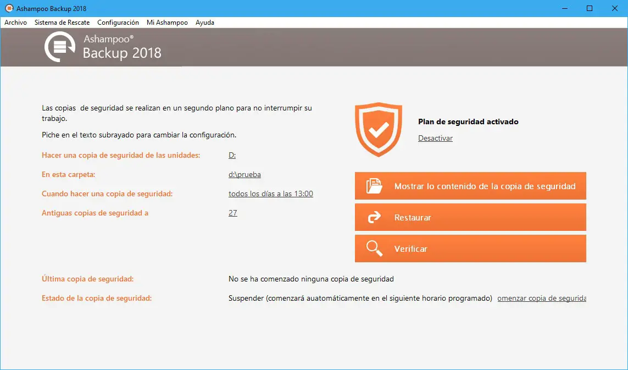Click label Hacer una copia de seguridad de las unidades
Viewport: 628px width, 370px height.
point(121,155)
